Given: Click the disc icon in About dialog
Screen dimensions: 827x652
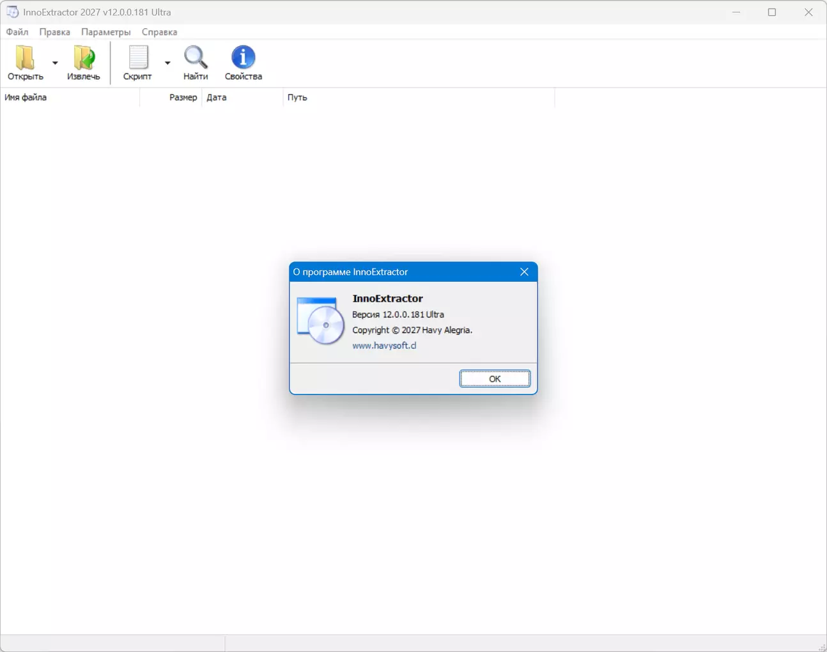Looking at the screenshot, I should [320, 321].
